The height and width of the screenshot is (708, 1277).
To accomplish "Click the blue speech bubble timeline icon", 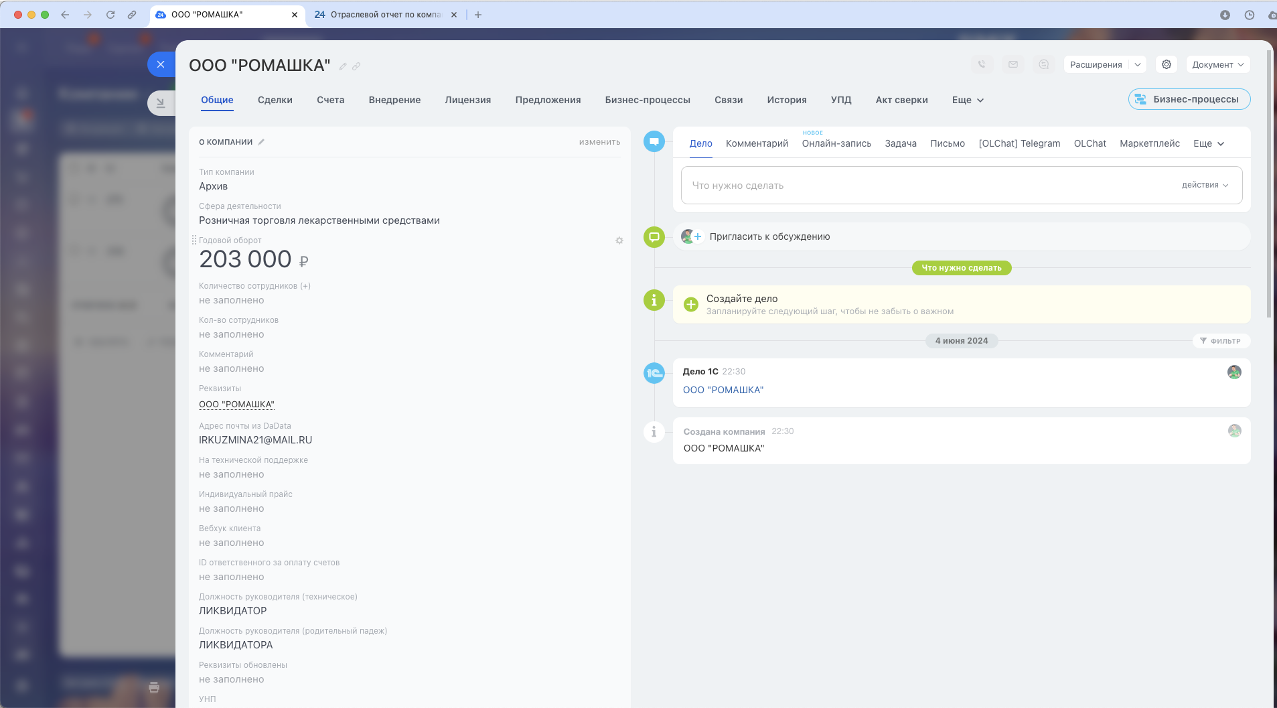I will pyautogui.click(x=654, y=141).
